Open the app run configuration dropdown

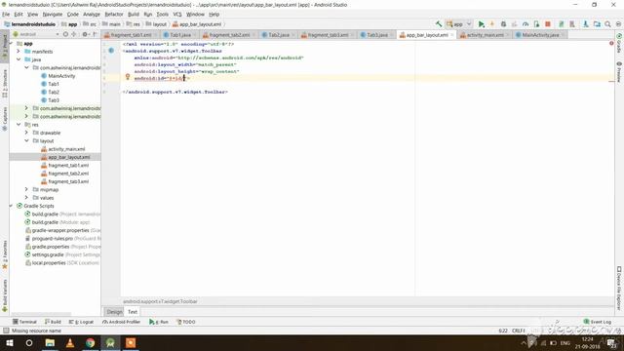point(459,24)
